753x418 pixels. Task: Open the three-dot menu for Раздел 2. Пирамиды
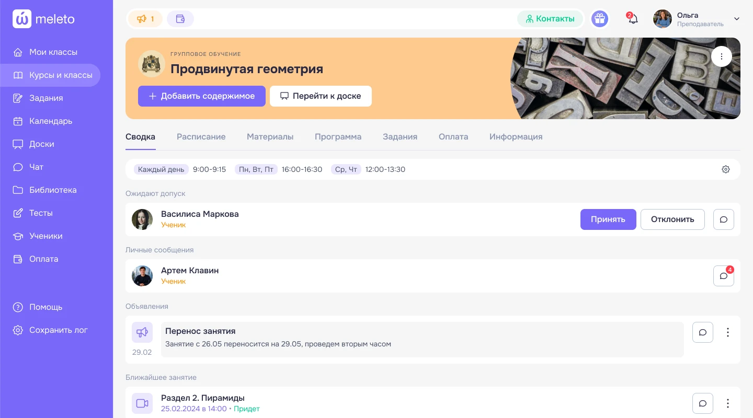[728, 403]
